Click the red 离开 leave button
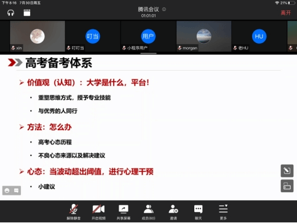The height and width of the screenshot is (223, 297). (x=286, y=13)
